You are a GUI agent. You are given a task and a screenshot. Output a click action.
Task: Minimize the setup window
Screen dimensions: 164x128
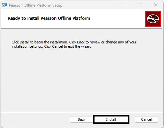pos(126,5)
